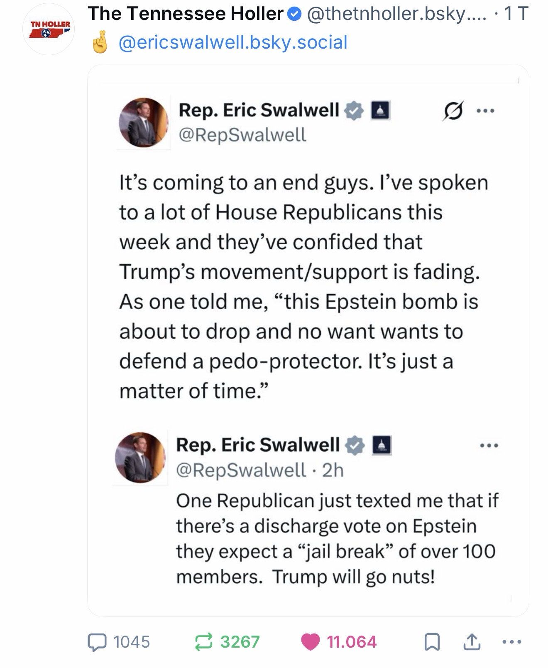This screenshot has width=548, height=668.
Task: Click the 3267 reposts count
Action: click(240, 642)
